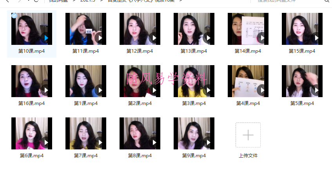The image size is (332, 181).
Task: Click the play icon on 第10课.mp4
Action: point(46,38)
